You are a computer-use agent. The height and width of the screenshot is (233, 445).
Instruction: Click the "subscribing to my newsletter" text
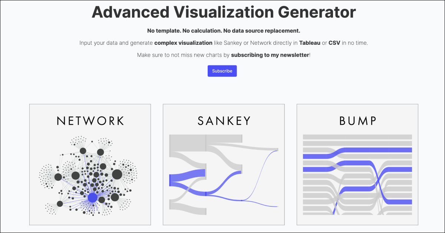pyautogui.click(x=270, y=55)
